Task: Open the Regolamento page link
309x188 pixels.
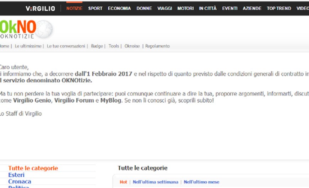Action: [157, 46]
